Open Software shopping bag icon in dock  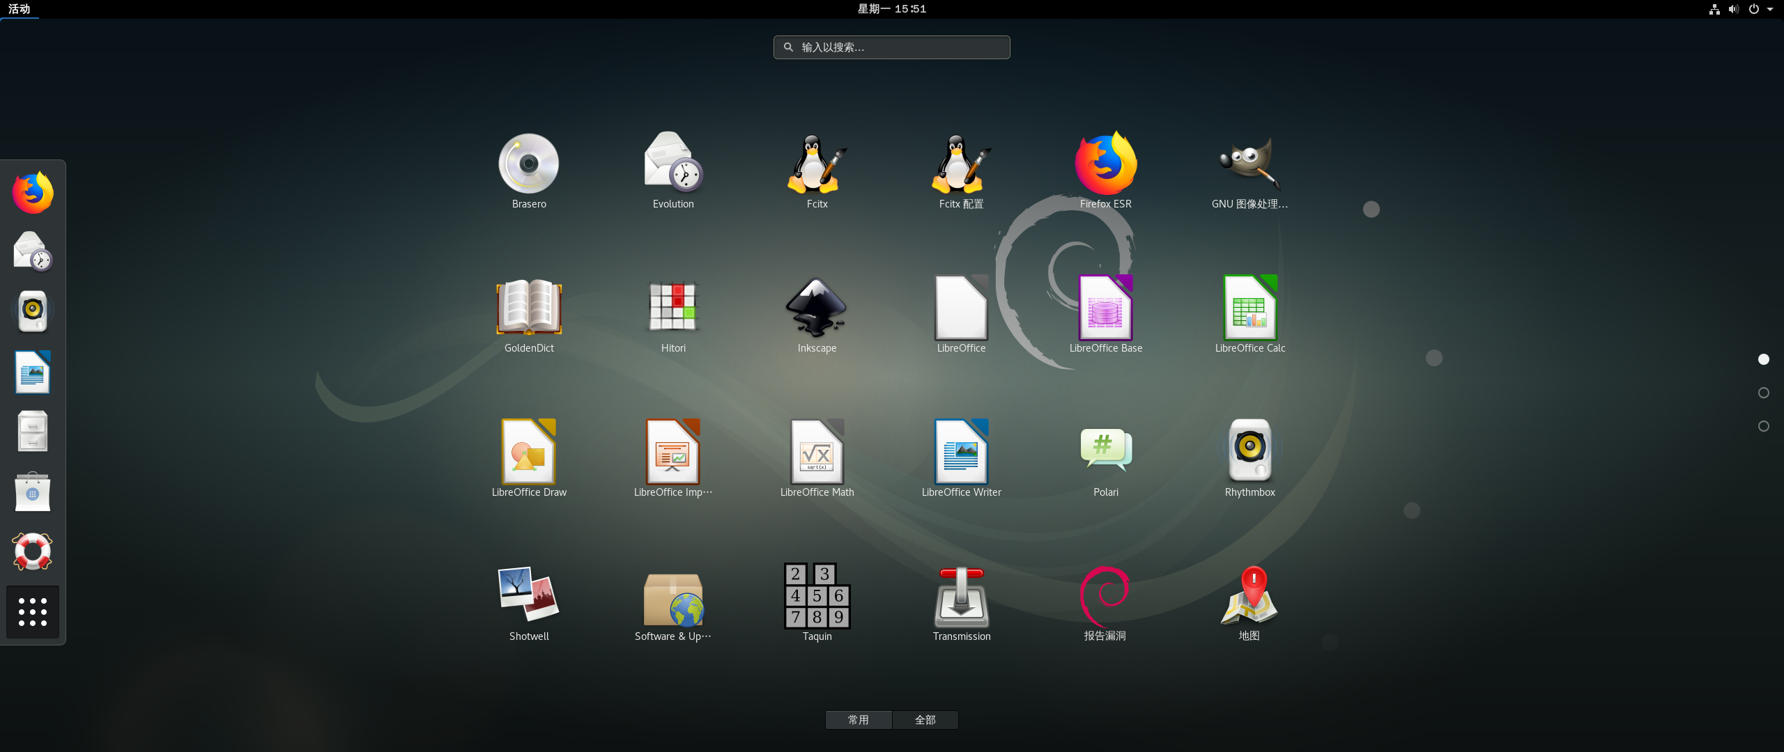pyautogui.click(x=33, y=492)
